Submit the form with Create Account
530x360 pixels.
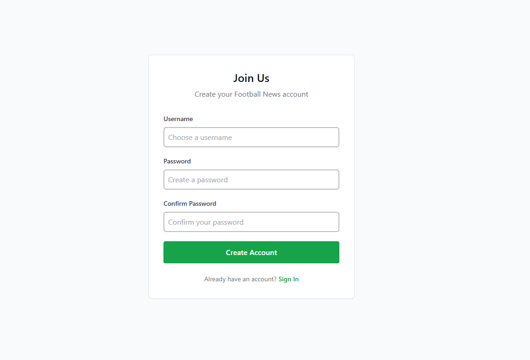251,252
